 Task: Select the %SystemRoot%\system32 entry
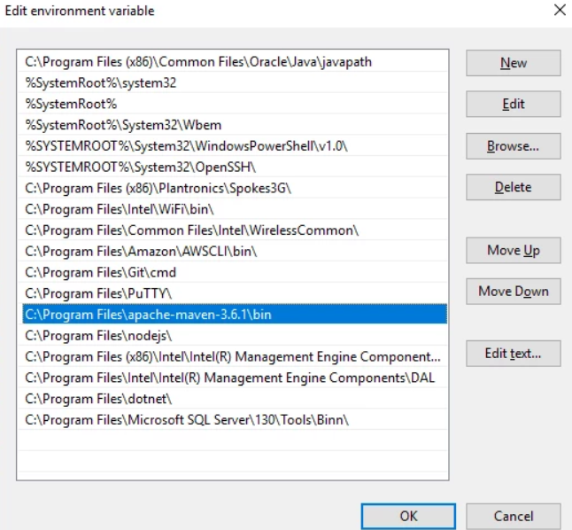(233, 83)
